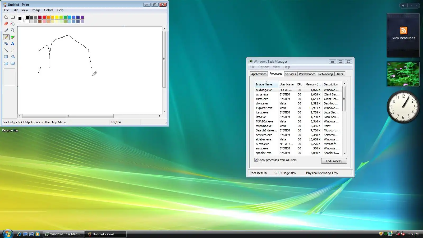Select the brown color swatch in the palette
The height and width of the screenshot is (238, 423).
[x=40, y=21]
